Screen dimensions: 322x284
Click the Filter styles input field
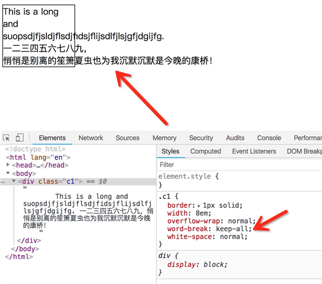pos(239,165)
